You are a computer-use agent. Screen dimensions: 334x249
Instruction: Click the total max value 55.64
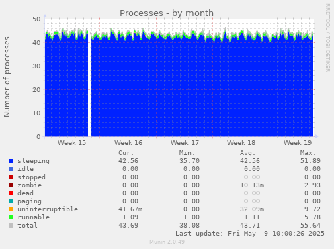[x=310, y=226]
